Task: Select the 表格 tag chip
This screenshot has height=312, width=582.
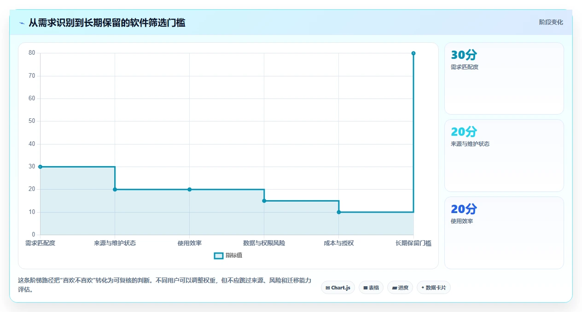Action: pos(371,288)
